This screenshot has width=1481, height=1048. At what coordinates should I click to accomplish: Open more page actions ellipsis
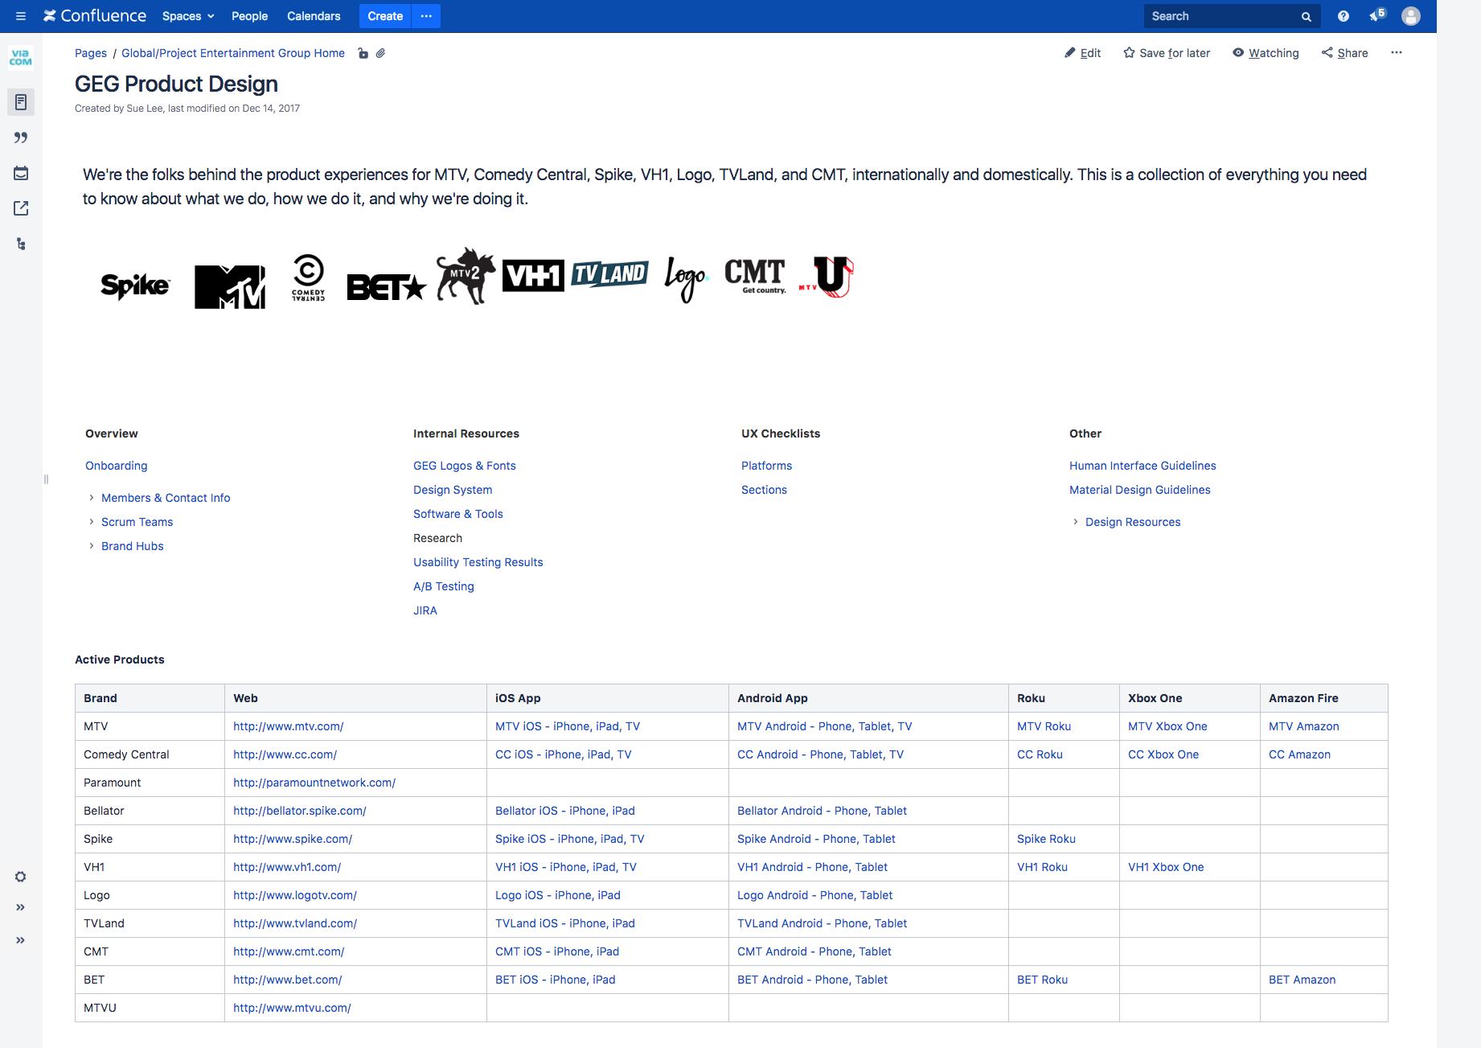pyautogui.click(x=1397, y=52)
